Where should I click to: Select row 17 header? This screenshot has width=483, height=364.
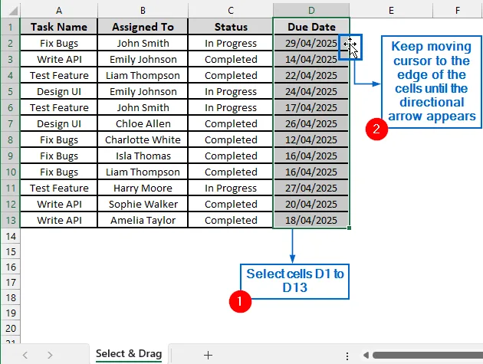(x=11, y=282)
